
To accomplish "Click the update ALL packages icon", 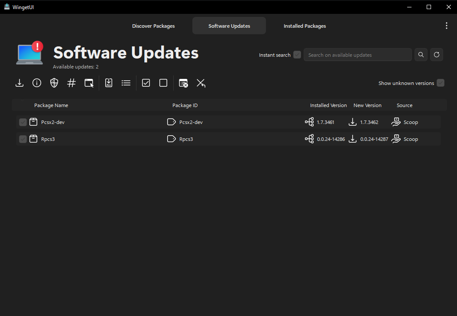I will 109,83.
